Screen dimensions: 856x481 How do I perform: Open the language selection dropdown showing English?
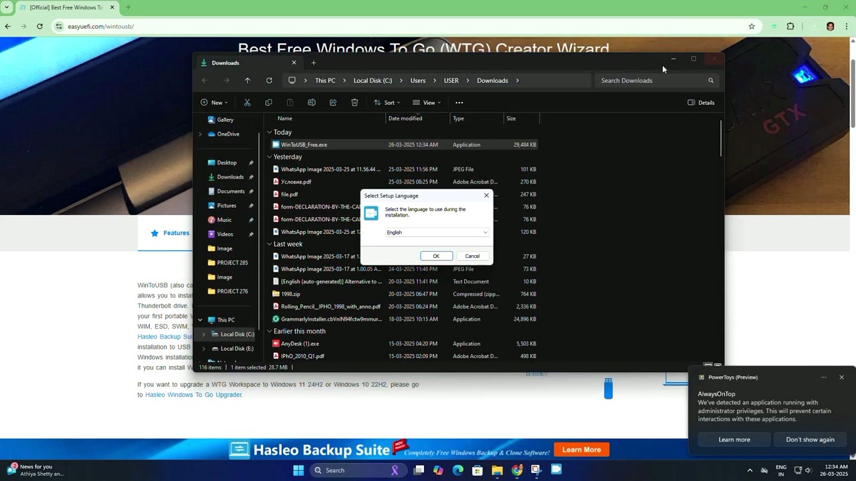point(436,232)
